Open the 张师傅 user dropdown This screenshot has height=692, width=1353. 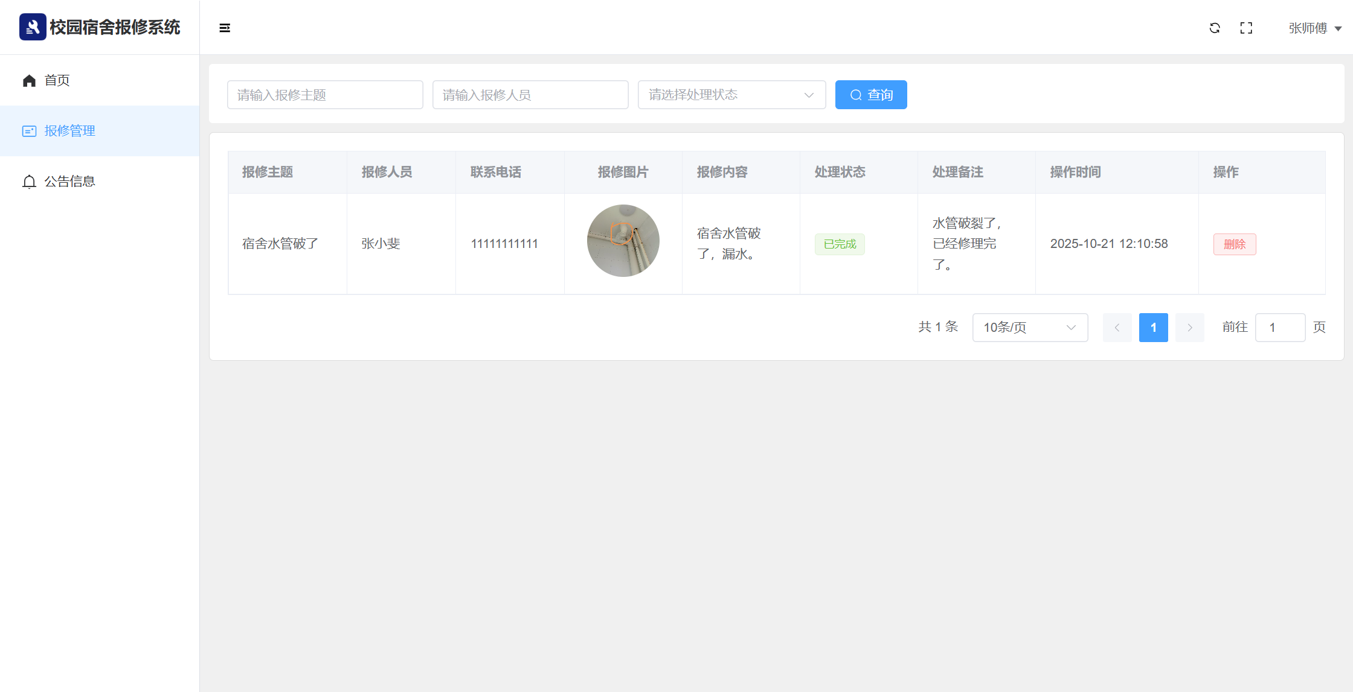[x=1314, y=28]
